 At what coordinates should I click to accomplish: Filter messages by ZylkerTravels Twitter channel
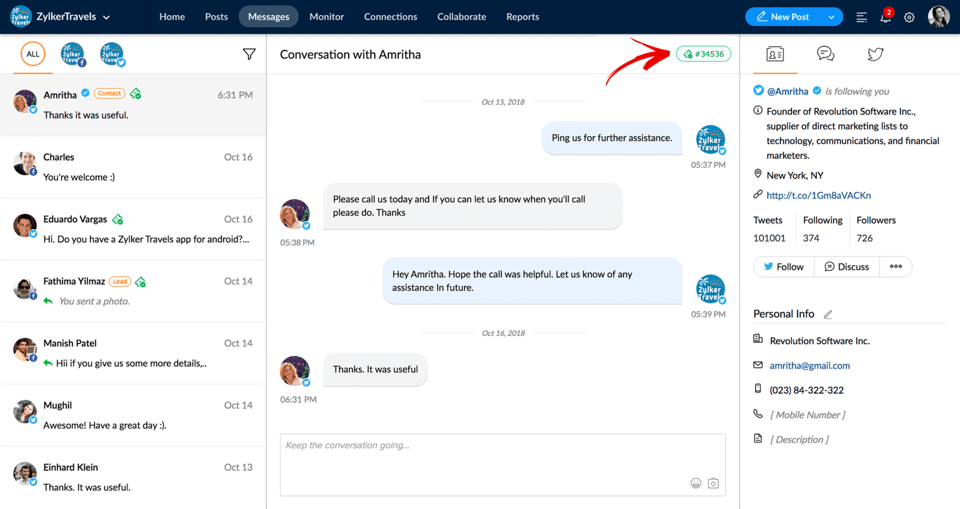pos(112,54)
